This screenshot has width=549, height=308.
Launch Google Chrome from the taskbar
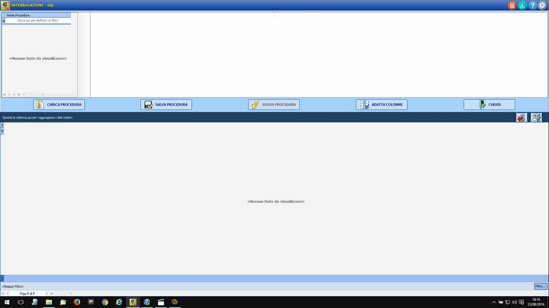[105, 302]
